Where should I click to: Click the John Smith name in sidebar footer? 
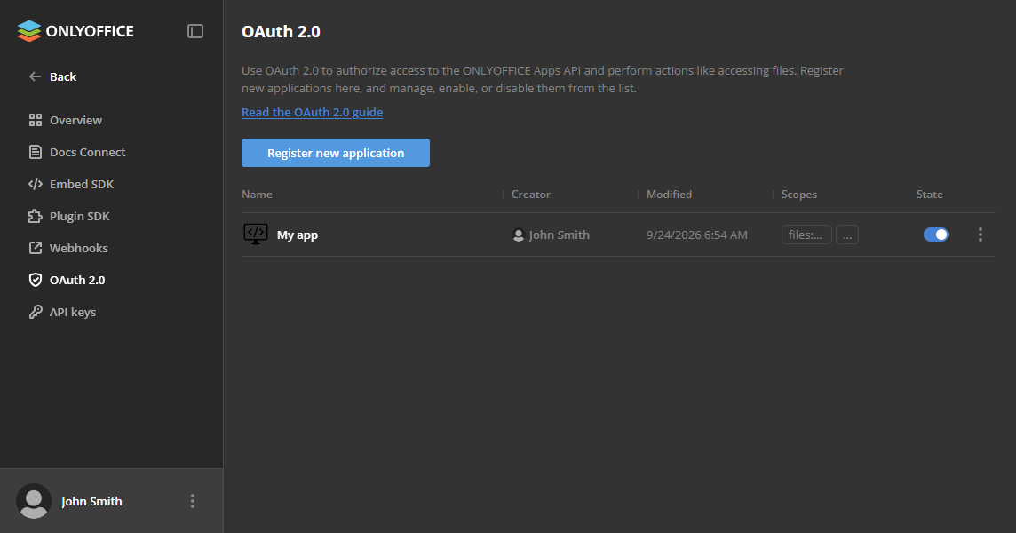91,501
